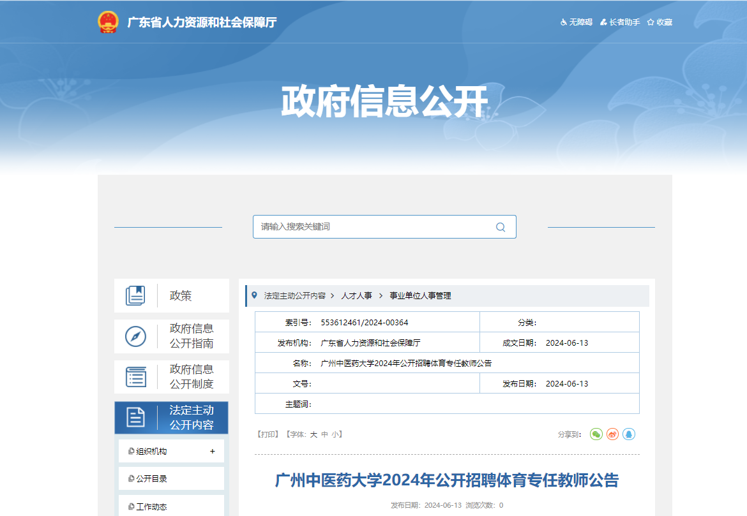Share to QQ via blue icon
Image resolution: width=747 pixels, height=516 pixels.
tap(629, 434)
